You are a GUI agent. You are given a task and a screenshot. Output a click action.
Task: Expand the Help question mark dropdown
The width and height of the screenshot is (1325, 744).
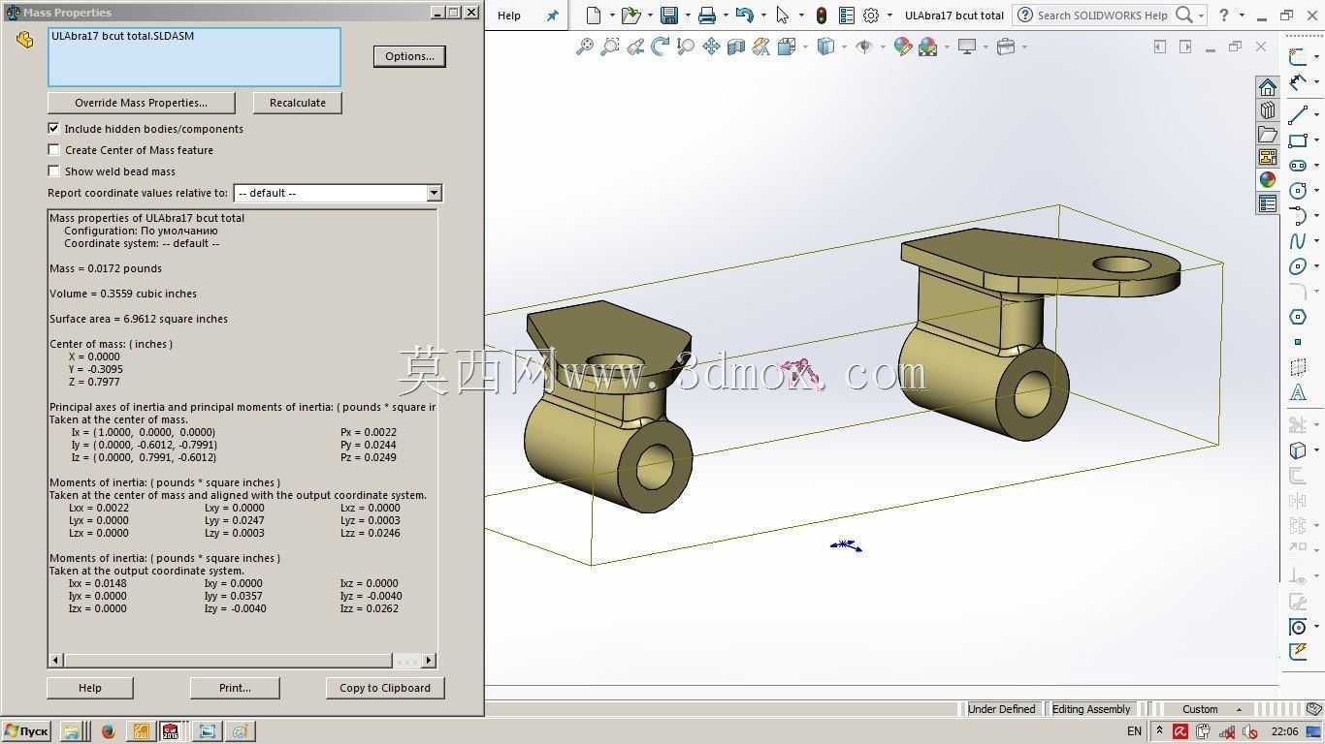click(x=1242, y=15)
